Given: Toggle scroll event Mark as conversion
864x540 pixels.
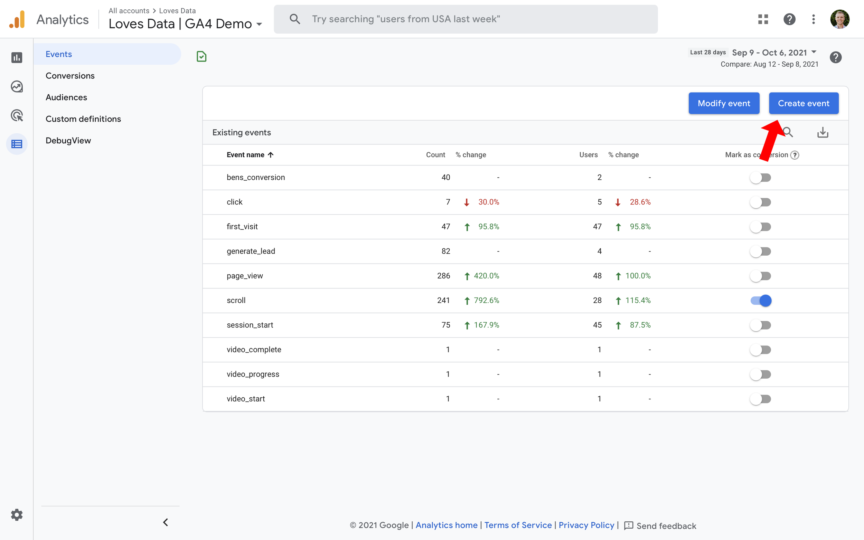Looking at the screenshot, I should pos(761,301).
